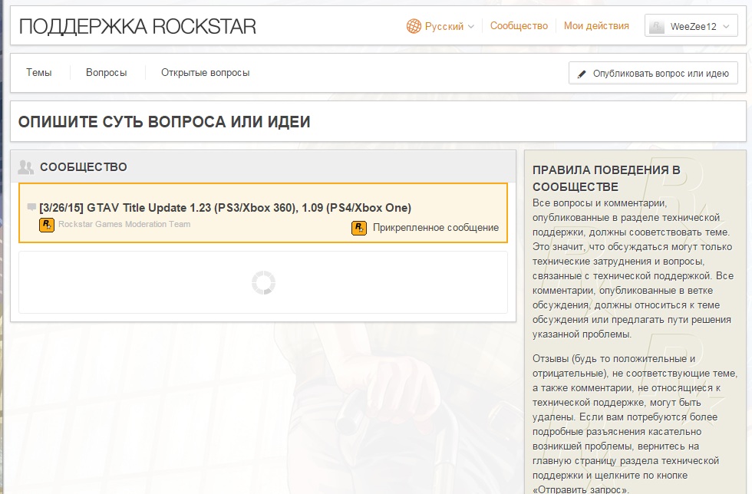The width and height of the screenshot is (752, 494).
Task: Click the loading spinner in the post list
Action: tap(263, 282)
